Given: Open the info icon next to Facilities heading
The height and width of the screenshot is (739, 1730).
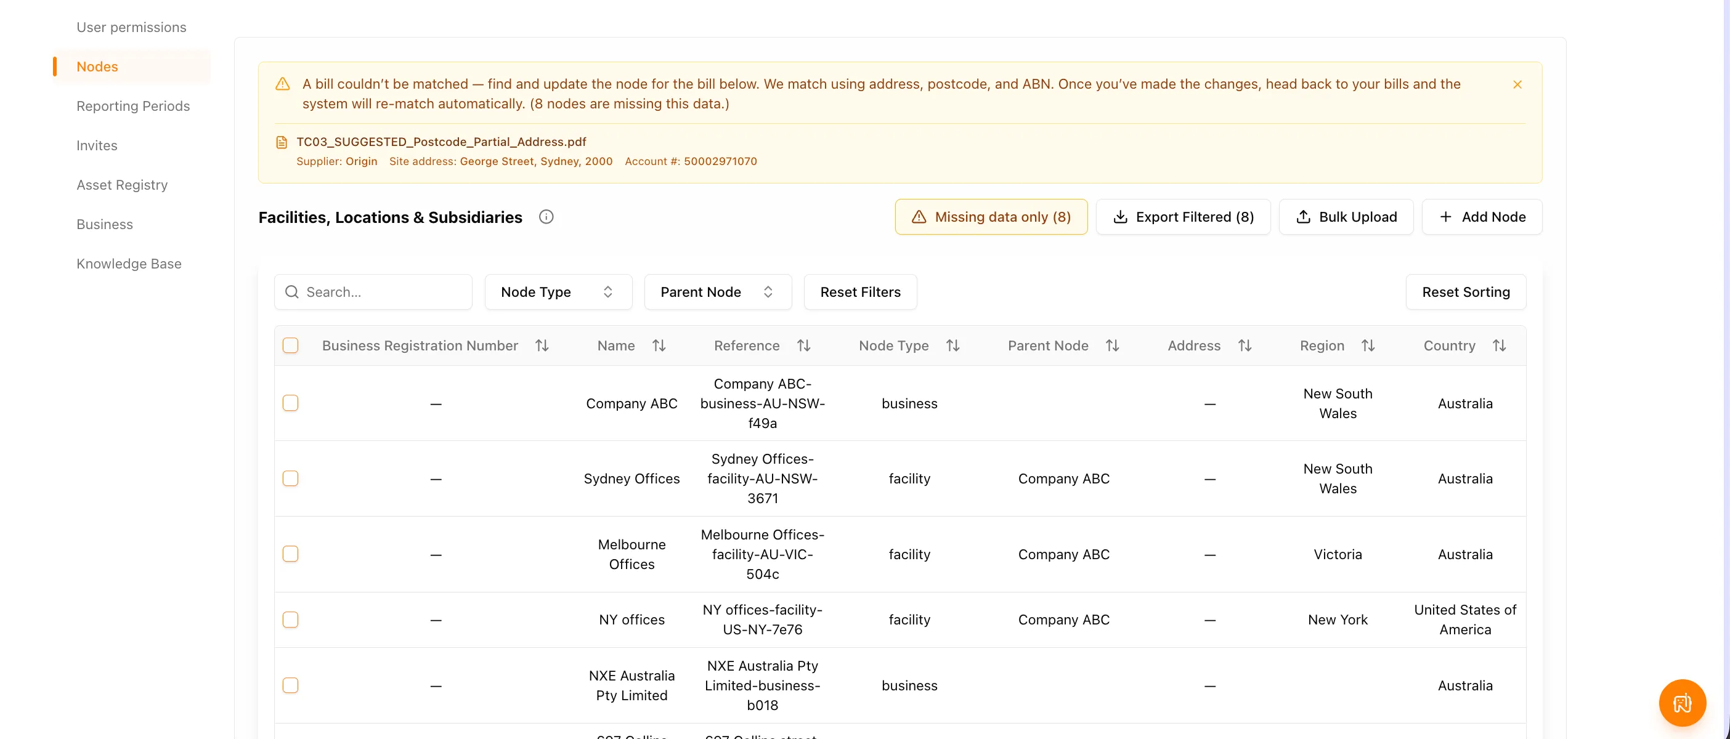Looking at the screenshot, I should (x=546, y=217).
